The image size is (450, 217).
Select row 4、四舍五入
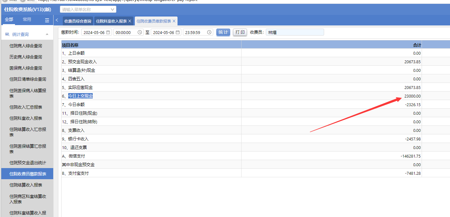256,79
